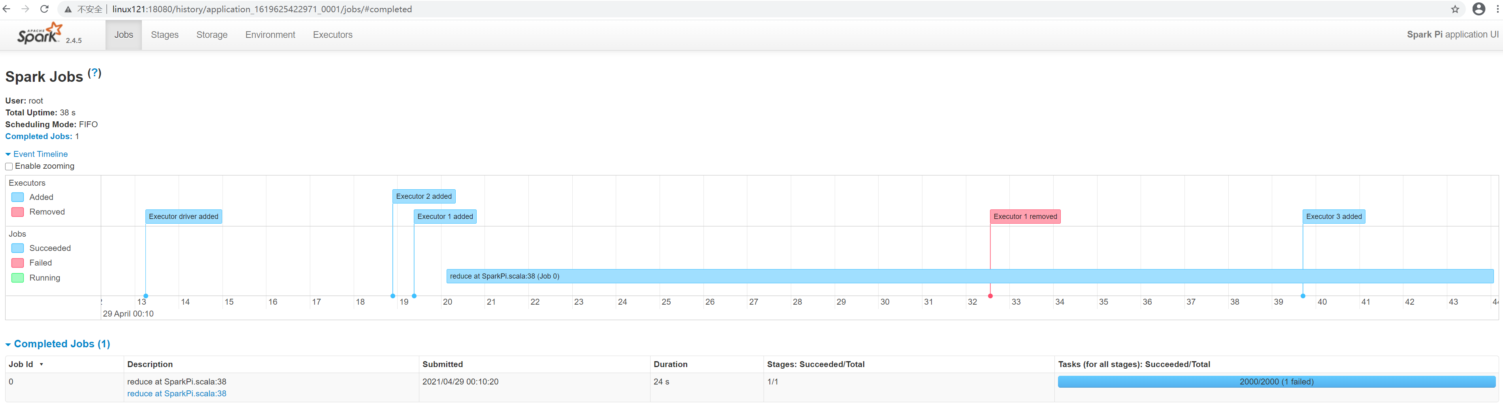Click the browser forward arrow
Viewport: 1503px width, 407px height.
click(x=26, y=9)
